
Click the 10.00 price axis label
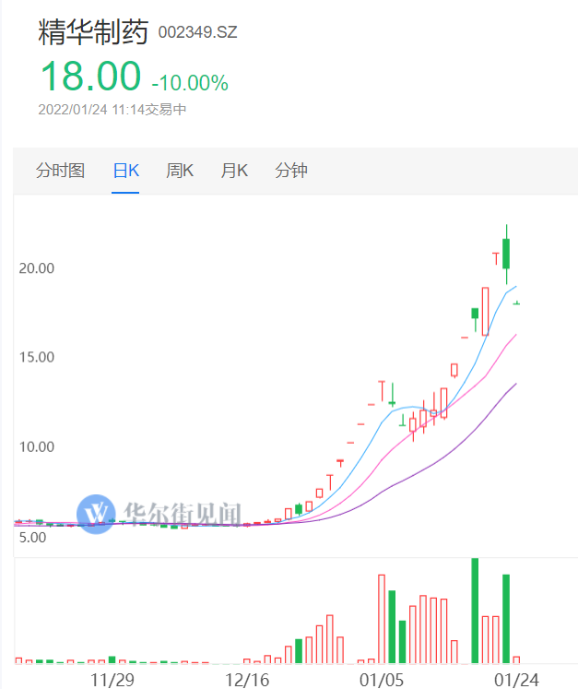pos(37,447)
